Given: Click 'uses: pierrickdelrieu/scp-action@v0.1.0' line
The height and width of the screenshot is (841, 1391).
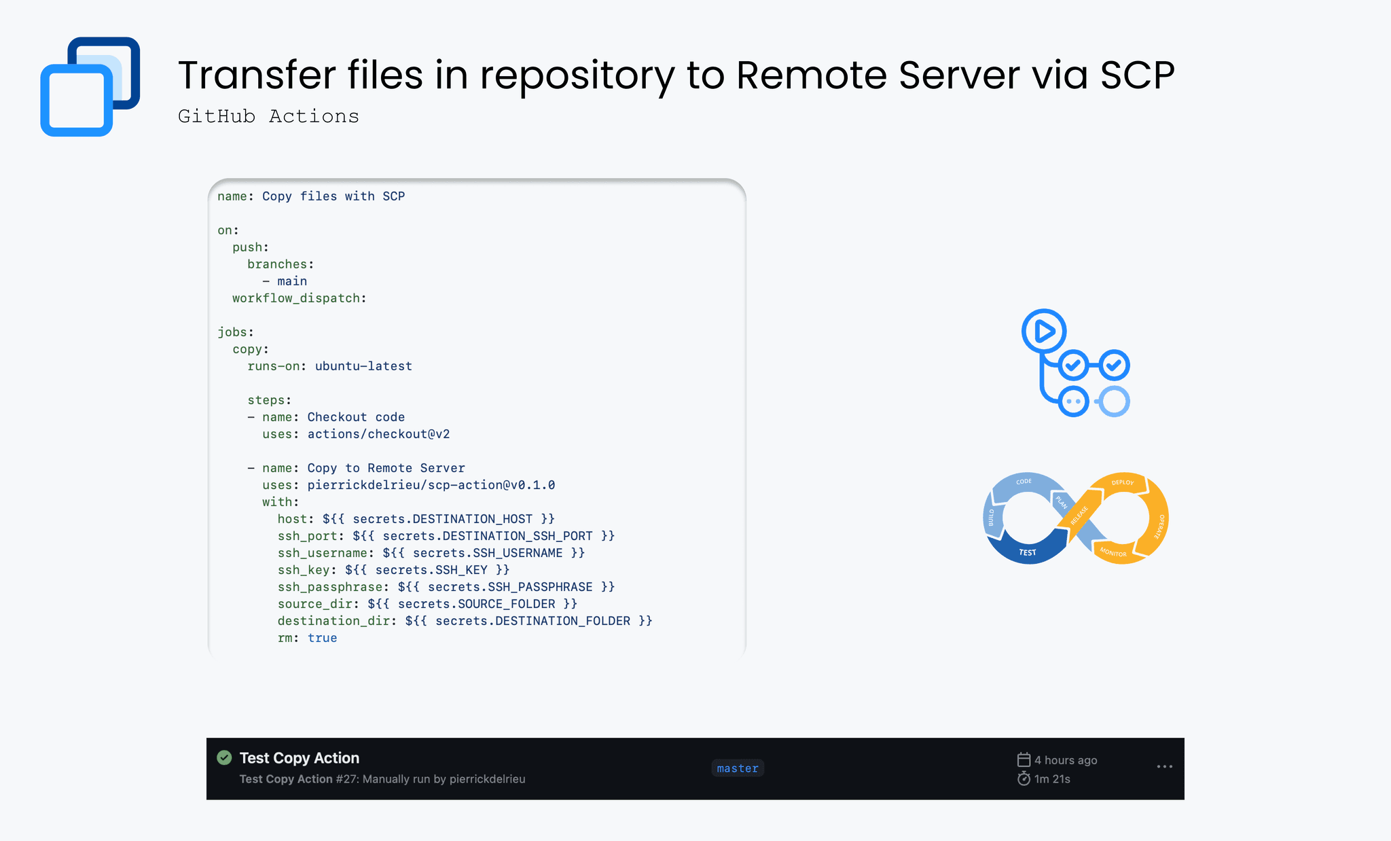Looking at the screenshot, I should [409, 485].
